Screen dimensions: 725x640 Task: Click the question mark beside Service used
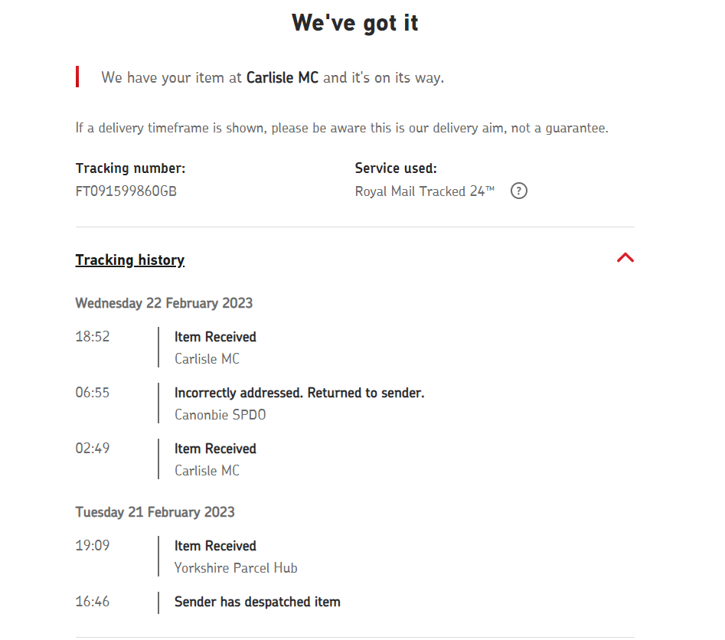(x=518, y=191)
